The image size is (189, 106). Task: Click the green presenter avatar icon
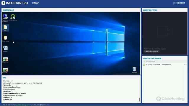click(x=144, y=65)
